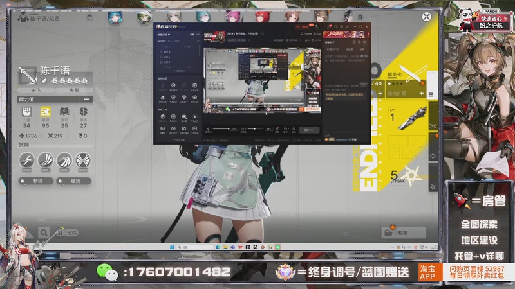Open the 能力值 three-dots menu
This screenshot has width=515, height=289.
coord(87,99)
